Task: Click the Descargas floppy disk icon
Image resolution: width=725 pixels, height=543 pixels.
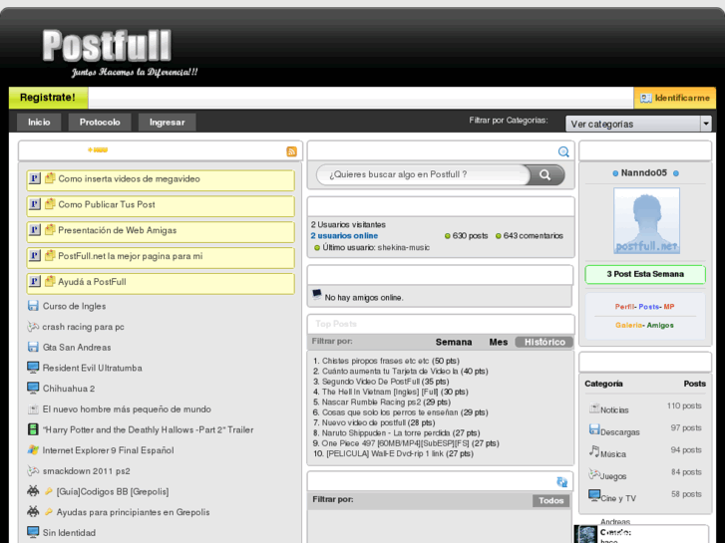Action: pos(594,430)
